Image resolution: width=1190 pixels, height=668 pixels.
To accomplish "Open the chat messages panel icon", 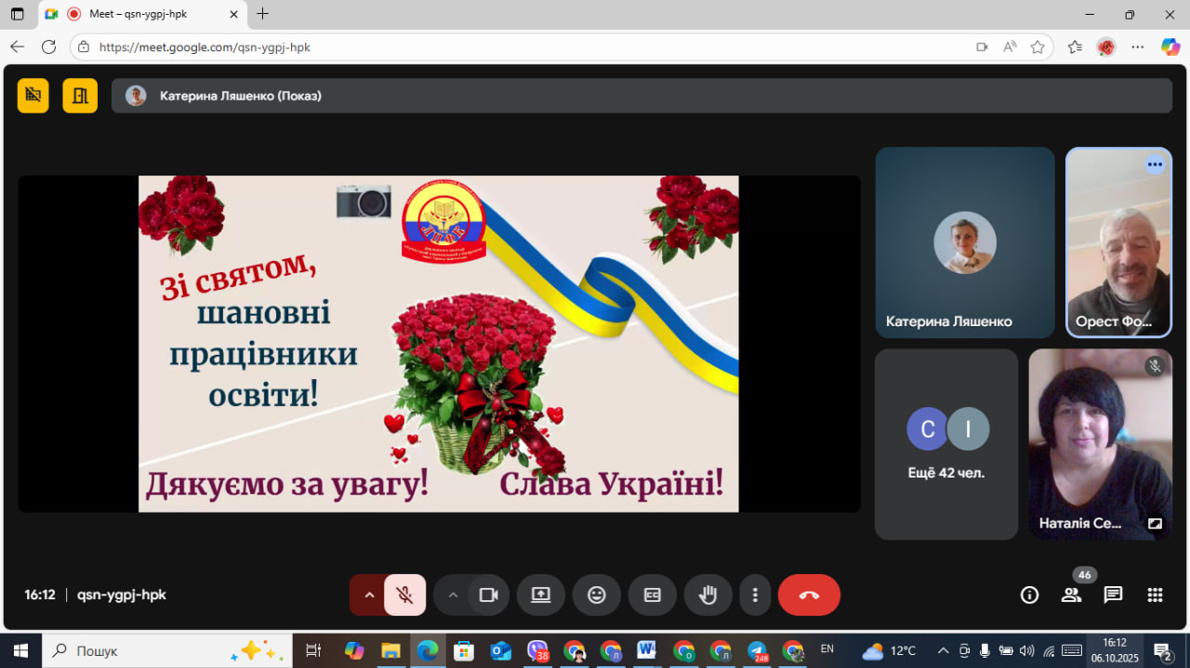I will [1113, 596].
